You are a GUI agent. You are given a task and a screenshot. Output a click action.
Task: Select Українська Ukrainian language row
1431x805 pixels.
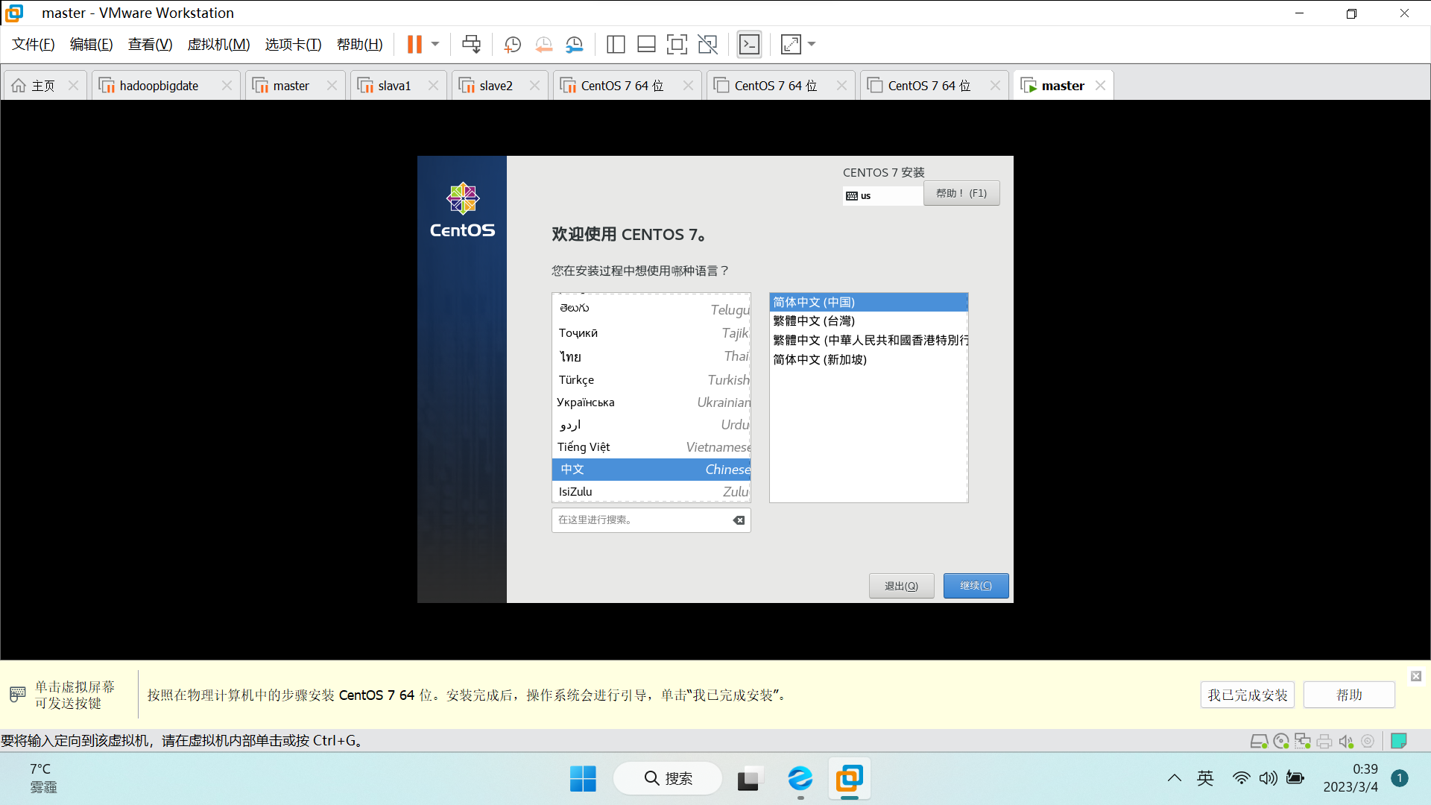(651, 402)
